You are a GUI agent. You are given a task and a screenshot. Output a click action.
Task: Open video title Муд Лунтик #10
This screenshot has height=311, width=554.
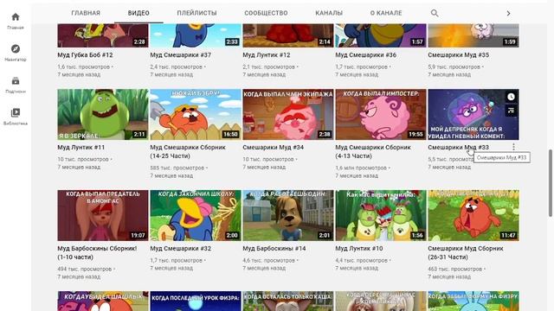(359, 249)
